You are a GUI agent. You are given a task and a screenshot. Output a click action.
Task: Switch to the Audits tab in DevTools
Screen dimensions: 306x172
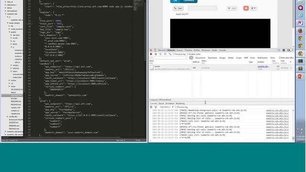click(x=215, y=50)
